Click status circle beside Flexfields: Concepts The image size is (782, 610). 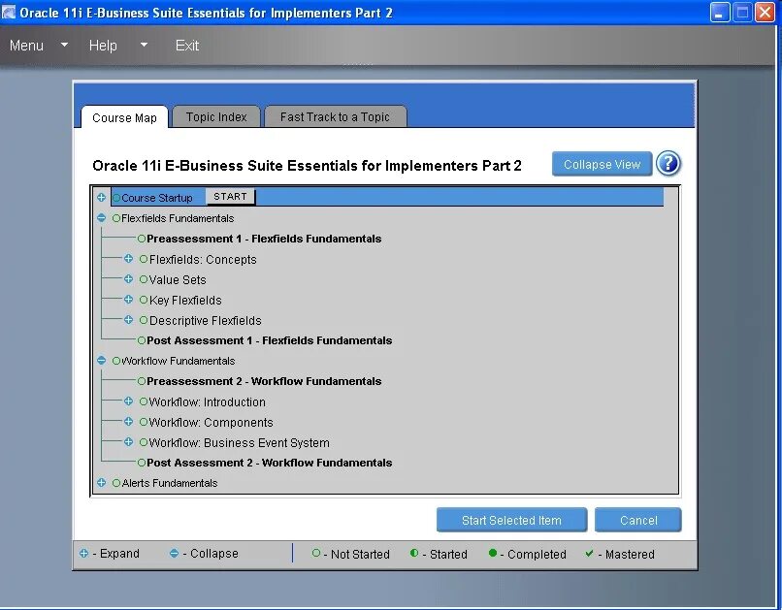pos(144,259)
